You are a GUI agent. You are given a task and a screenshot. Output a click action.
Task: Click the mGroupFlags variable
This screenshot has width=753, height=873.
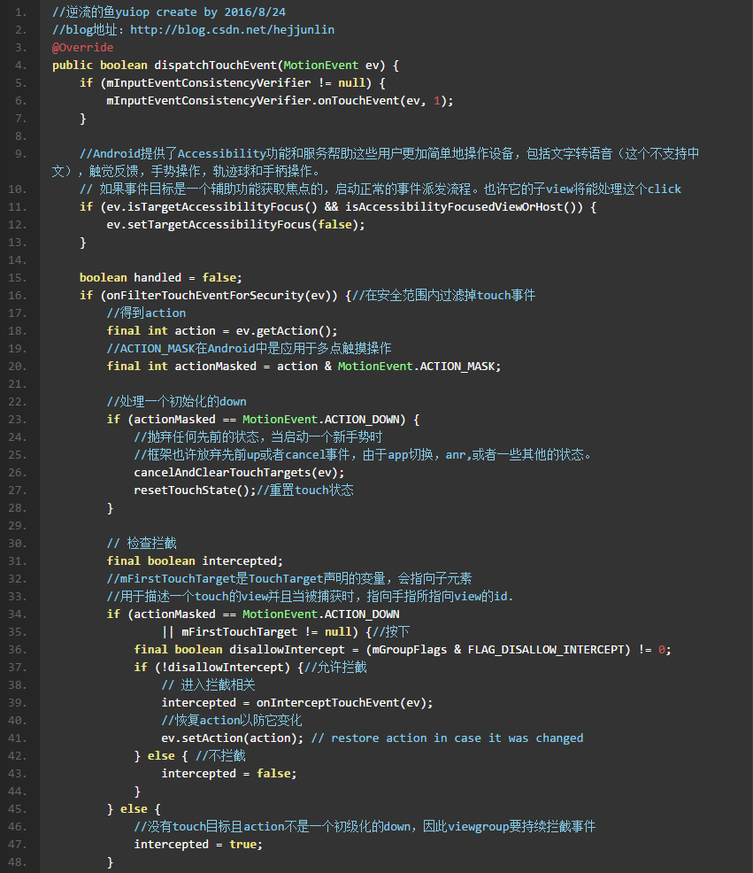[x=407, y=650]
